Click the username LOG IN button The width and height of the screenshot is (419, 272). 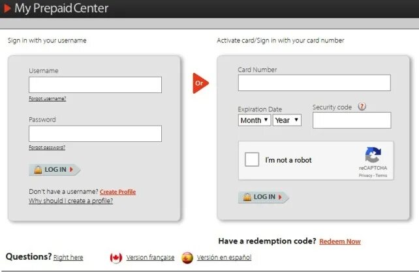55,170
